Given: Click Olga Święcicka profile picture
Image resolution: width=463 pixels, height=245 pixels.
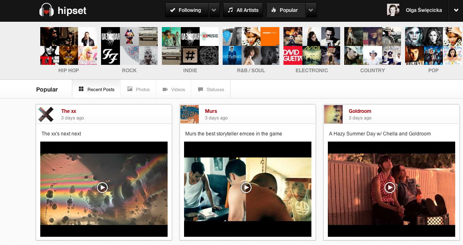Looking at the screenshot, I should pos(393,10).
